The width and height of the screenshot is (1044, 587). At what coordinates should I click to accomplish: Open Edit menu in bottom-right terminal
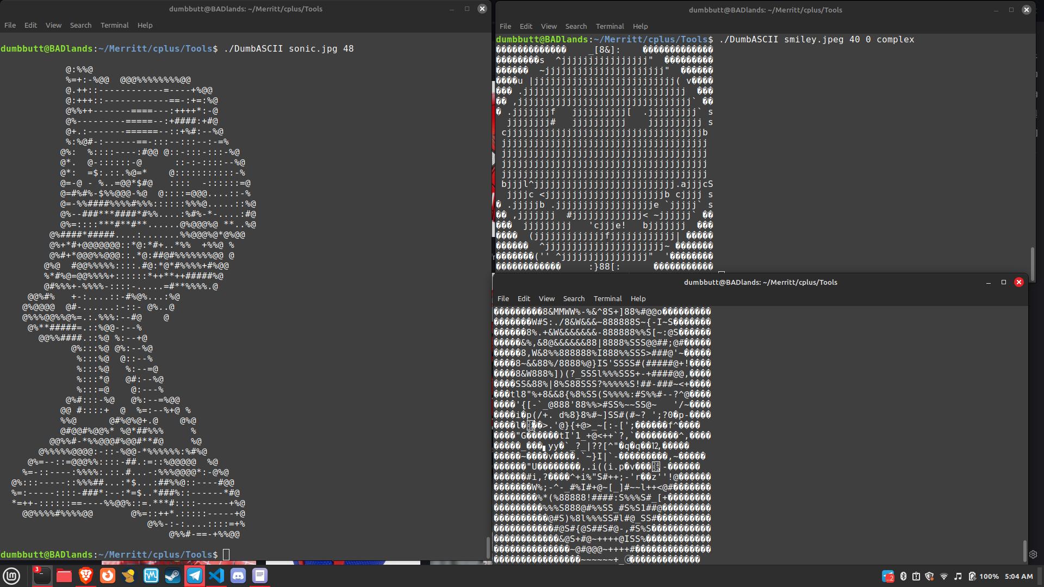point(524,298)
